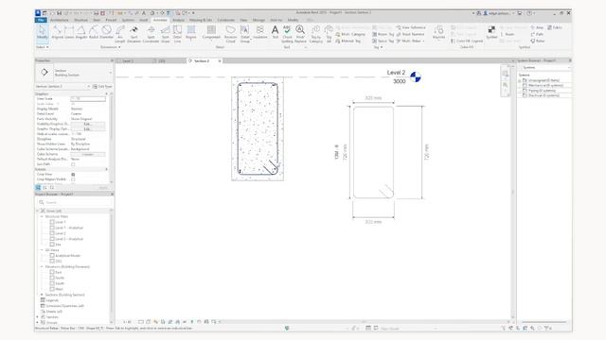
Task: Choose the Linear dimension tool
Action: [69, 32]
